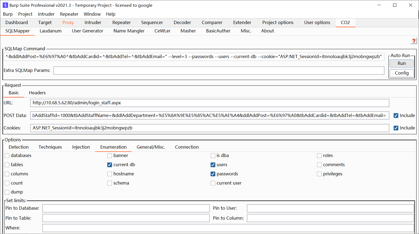Select the Masher sub-tab
This screenshot has height=234, width=419.
click(188, 31)
